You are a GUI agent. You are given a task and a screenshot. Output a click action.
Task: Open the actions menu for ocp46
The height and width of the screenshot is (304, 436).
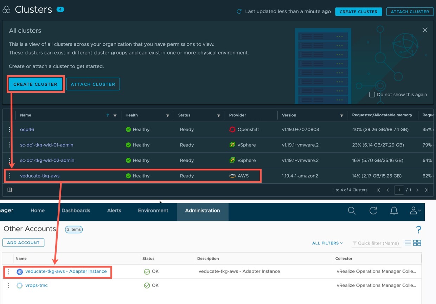pyautogui.click(x=9, y=129)
